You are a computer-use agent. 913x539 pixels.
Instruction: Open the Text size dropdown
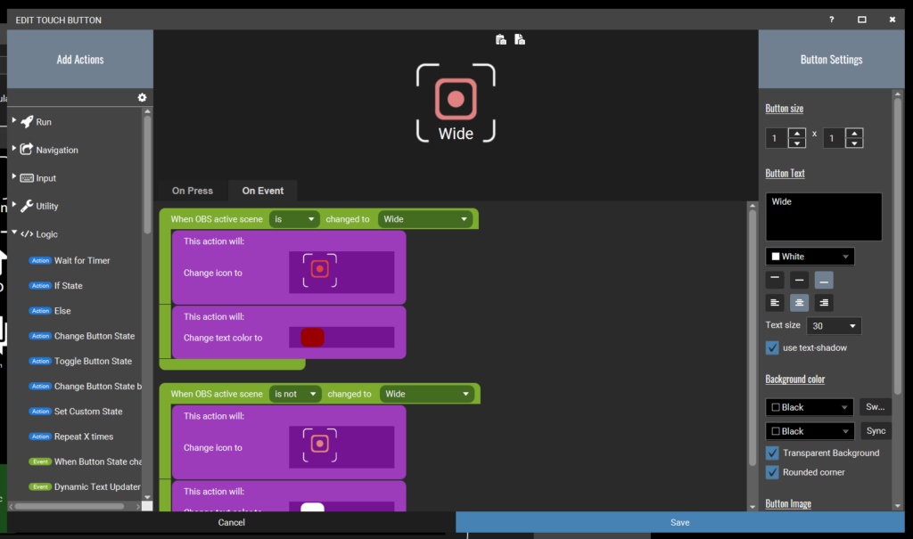[834, 326]
